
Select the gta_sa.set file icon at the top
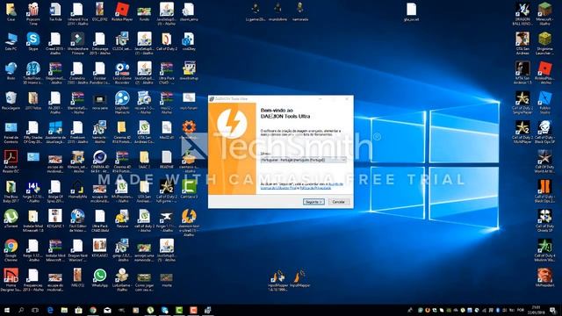pyautogui.click(x=411, y=12)
